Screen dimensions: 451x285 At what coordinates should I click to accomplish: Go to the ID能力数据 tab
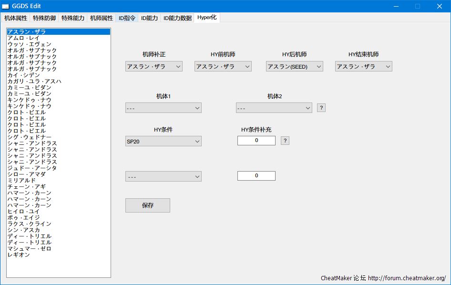[177, 18]
